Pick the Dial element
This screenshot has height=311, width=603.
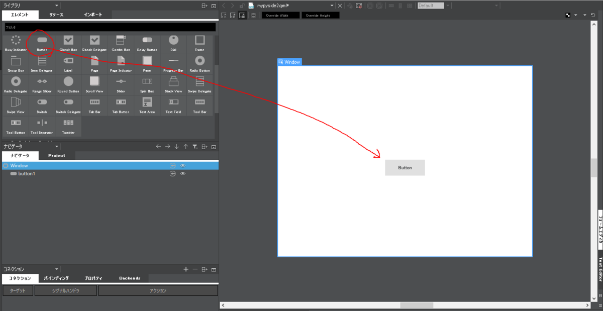pyautogui.click(x=173, y=44)
